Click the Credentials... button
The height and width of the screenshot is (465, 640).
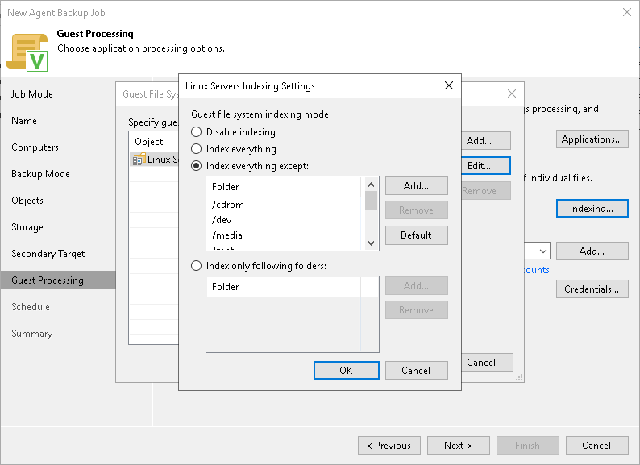(x=592, y=289)
